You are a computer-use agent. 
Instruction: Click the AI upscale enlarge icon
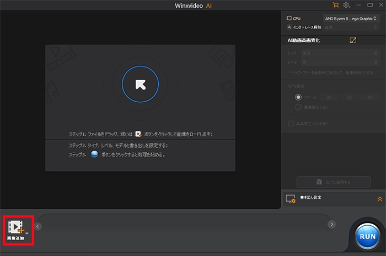(x=353, y=40)
